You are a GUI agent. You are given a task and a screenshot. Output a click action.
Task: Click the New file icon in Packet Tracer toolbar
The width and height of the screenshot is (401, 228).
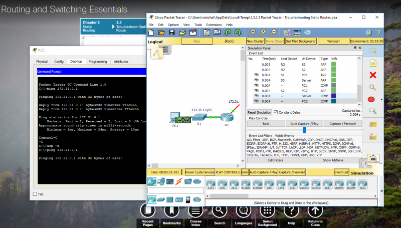[151, 32]
